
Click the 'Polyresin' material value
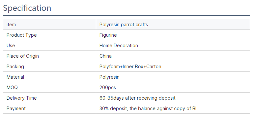click(109, 77)
